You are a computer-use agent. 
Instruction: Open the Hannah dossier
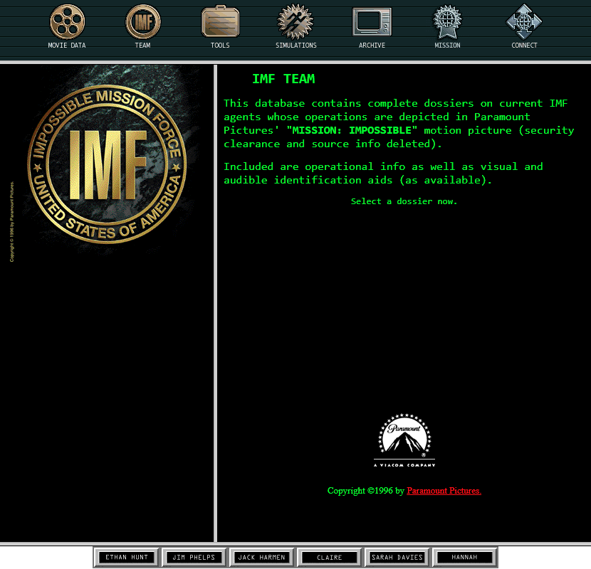(464, 557)
